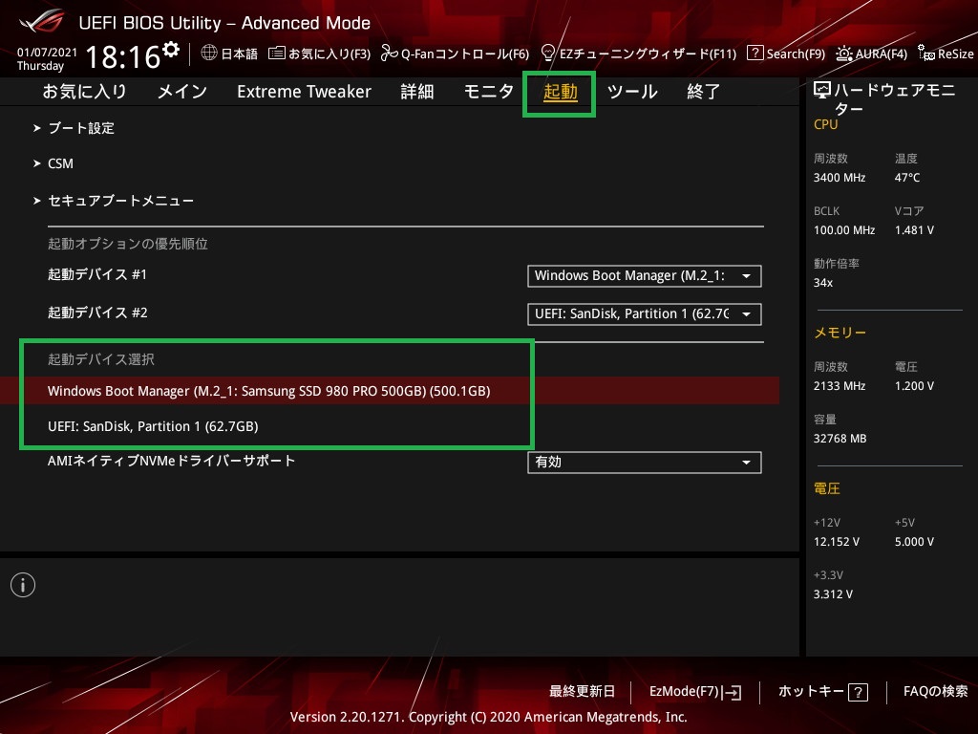978x734 pixels.
Task: Open the モニタ tab
Action: [x=488, y=92]
